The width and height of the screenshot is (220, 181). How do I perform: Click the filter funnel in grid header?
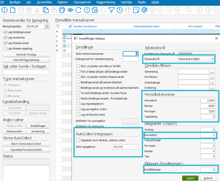point(58,26)
